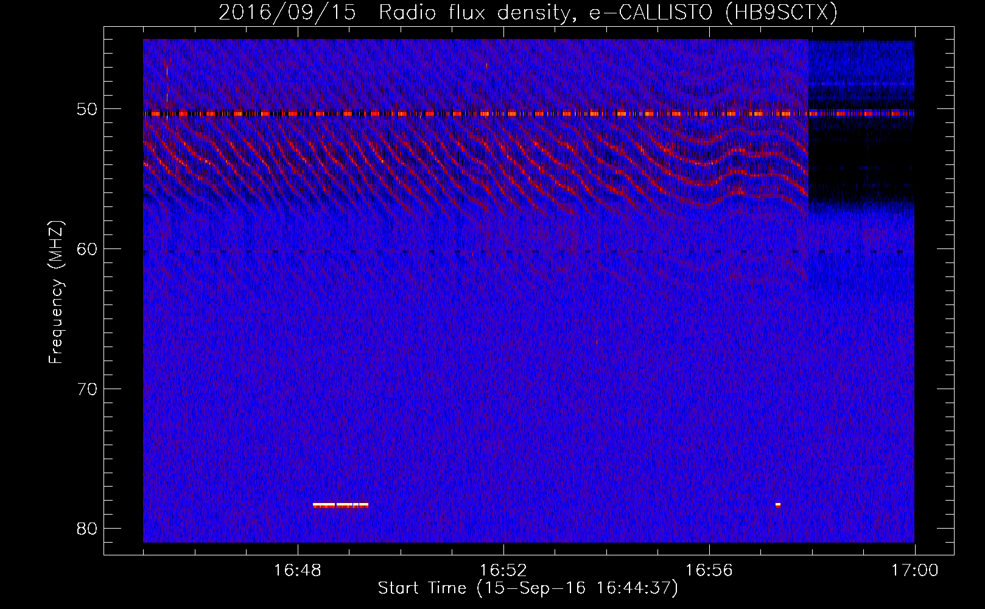Image resolution: width=985 pixels, height=609 pixels.
Task: Click the red interference line at 50 MHz
Action: (x=528, y=113)
